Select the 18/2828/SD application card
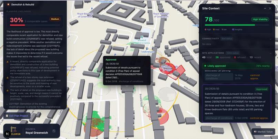The image size is (278, 139). point(237,103)
